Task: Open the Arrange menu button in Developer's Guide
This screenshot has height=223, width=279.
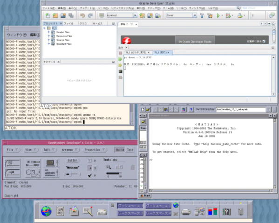Action: (70, 150)
